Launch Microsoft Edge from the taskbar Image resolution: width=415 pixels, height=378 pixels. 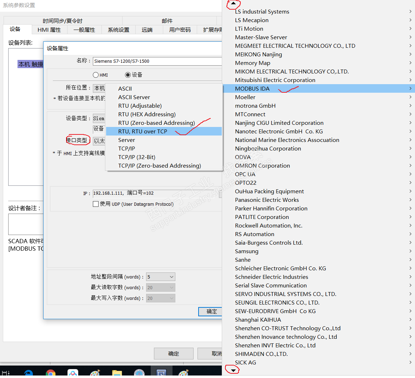click(28, 372)
